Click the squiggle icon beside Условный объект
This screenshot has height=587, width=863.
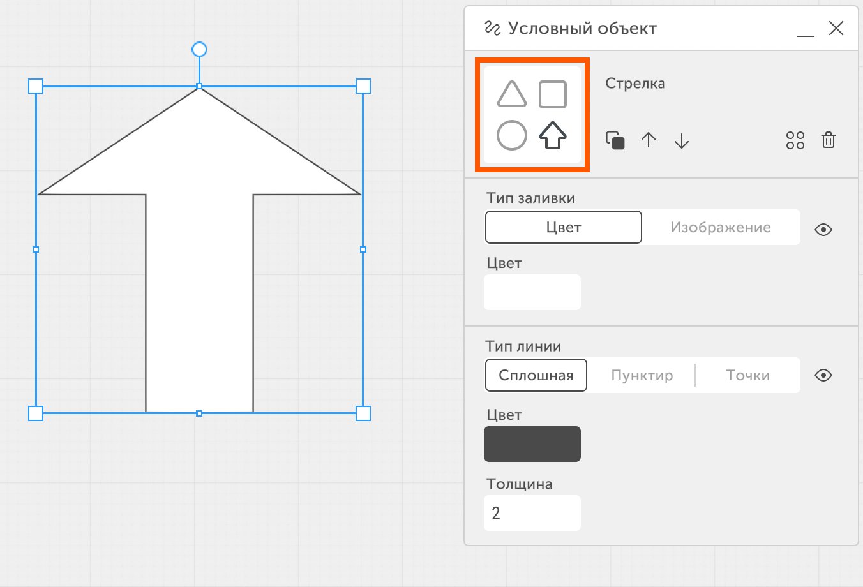point(492,28)
